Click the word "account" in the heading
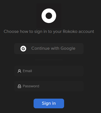 coord(86,31)
